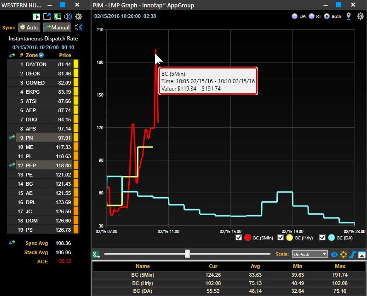Open Western Hub panel settings gear
This screenshot has width=367, height=296.
coord(79,17)
